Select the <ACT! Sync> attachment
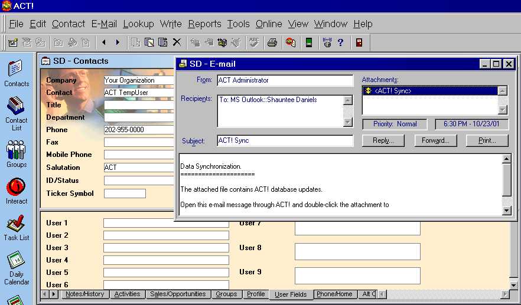 393,91
